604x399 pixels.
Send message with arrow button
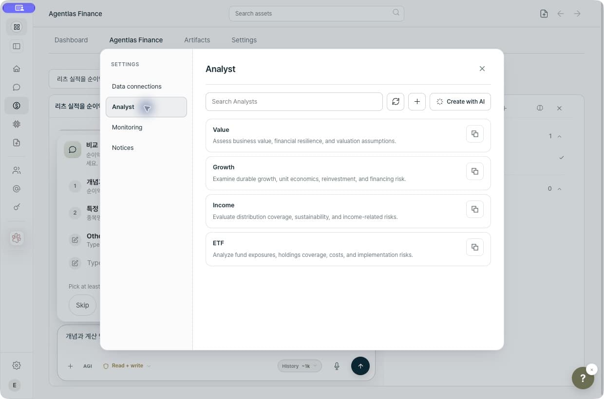360,366
